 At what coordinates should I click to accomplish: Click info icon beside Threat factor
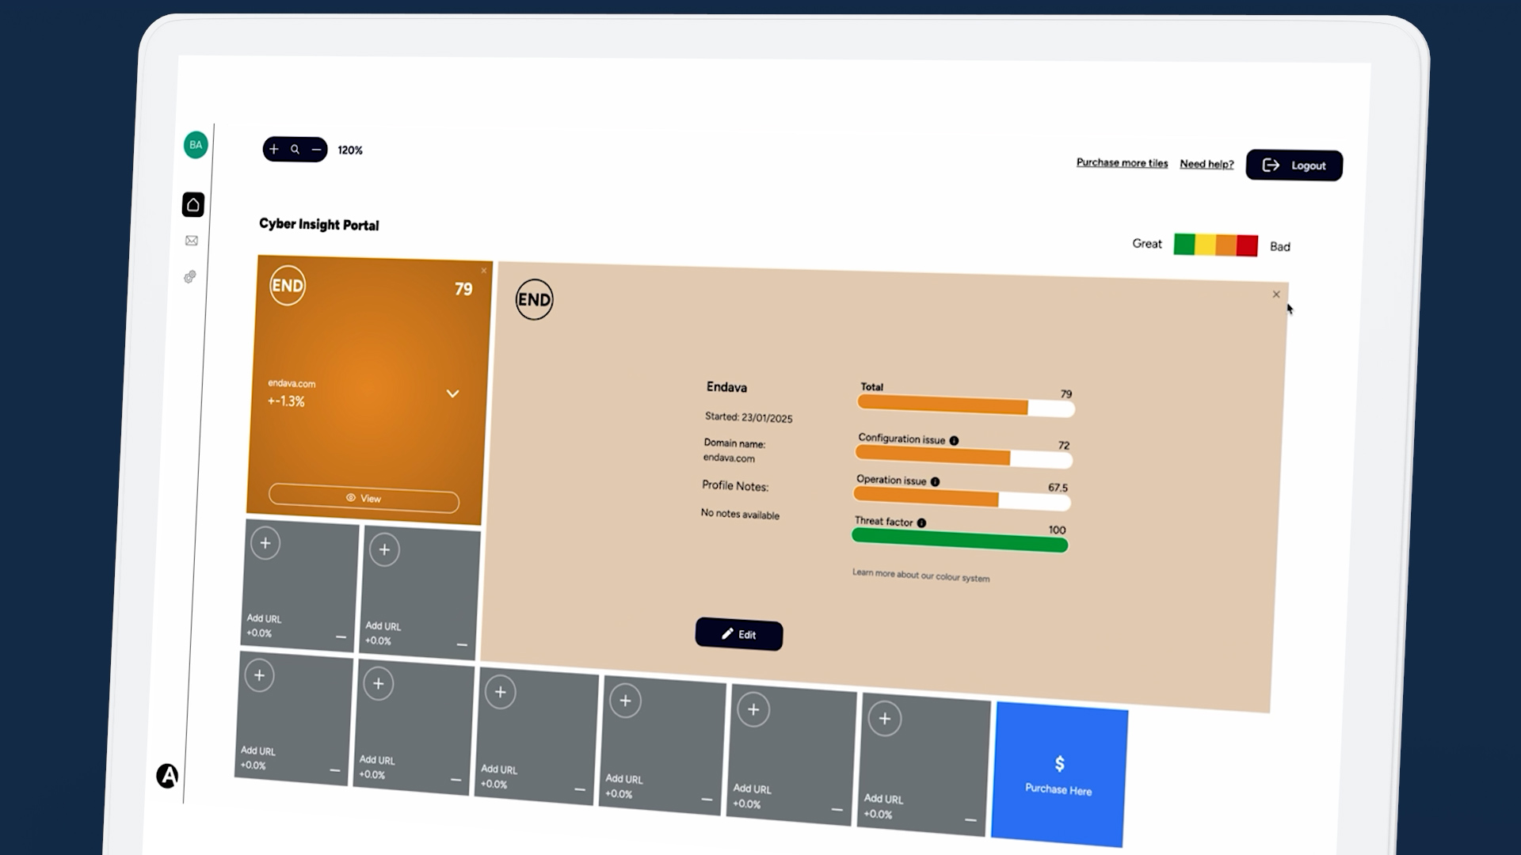pyautogui.click(x=921, y=523)
